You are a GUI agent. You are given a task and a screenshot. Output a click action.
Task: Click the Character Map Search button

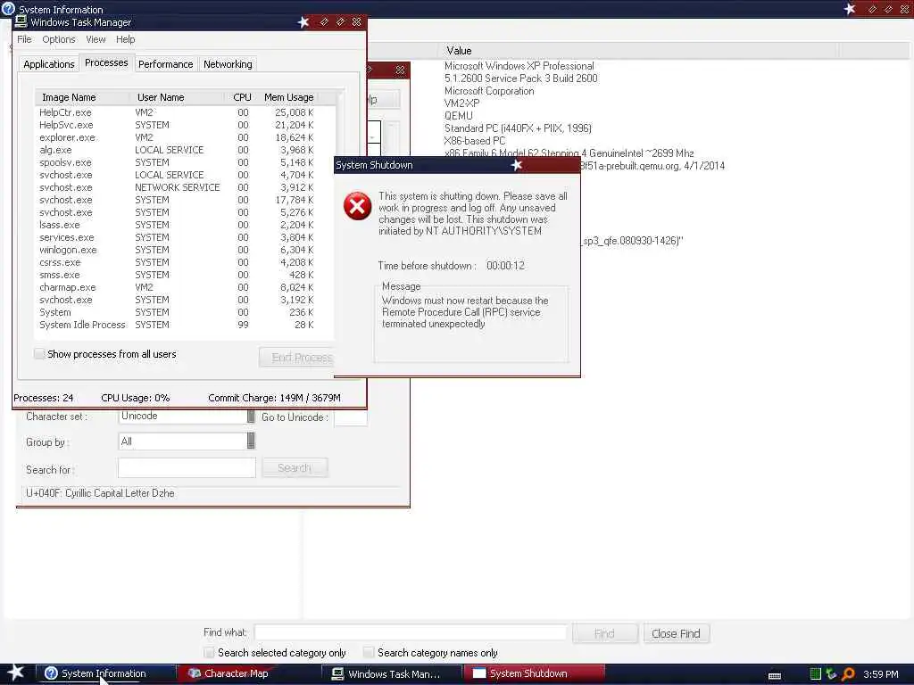point(295,467)
